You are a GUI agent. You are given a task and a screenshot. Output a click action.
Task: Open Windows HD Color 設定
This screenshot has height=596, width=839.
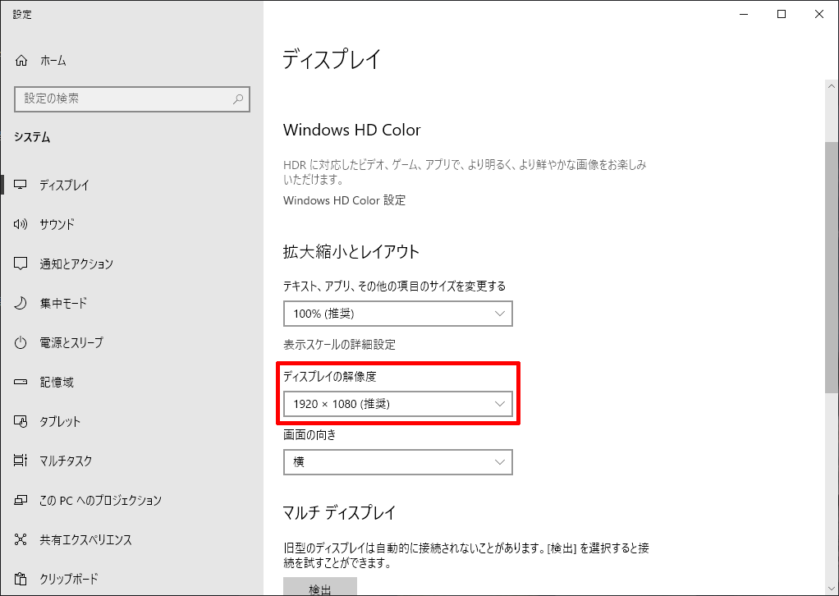click(x=343, y=200)
